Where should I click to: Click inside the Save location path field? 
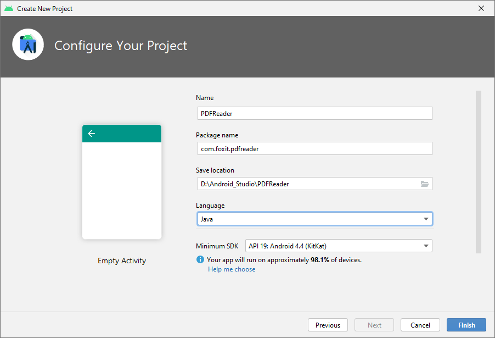pyautogui.click(x=307, y=184)
